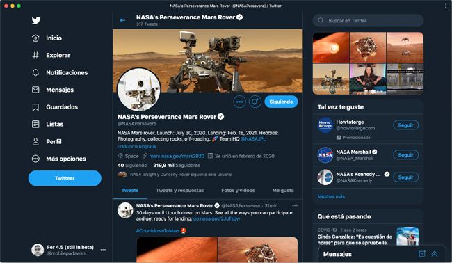Open first image in the tweet
The width and height of the screenshot is (452, 263).
tap(177, 250)
